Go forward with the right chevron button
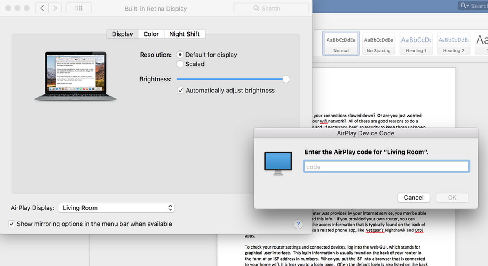488x266 pixels. [x=55, y=8]
